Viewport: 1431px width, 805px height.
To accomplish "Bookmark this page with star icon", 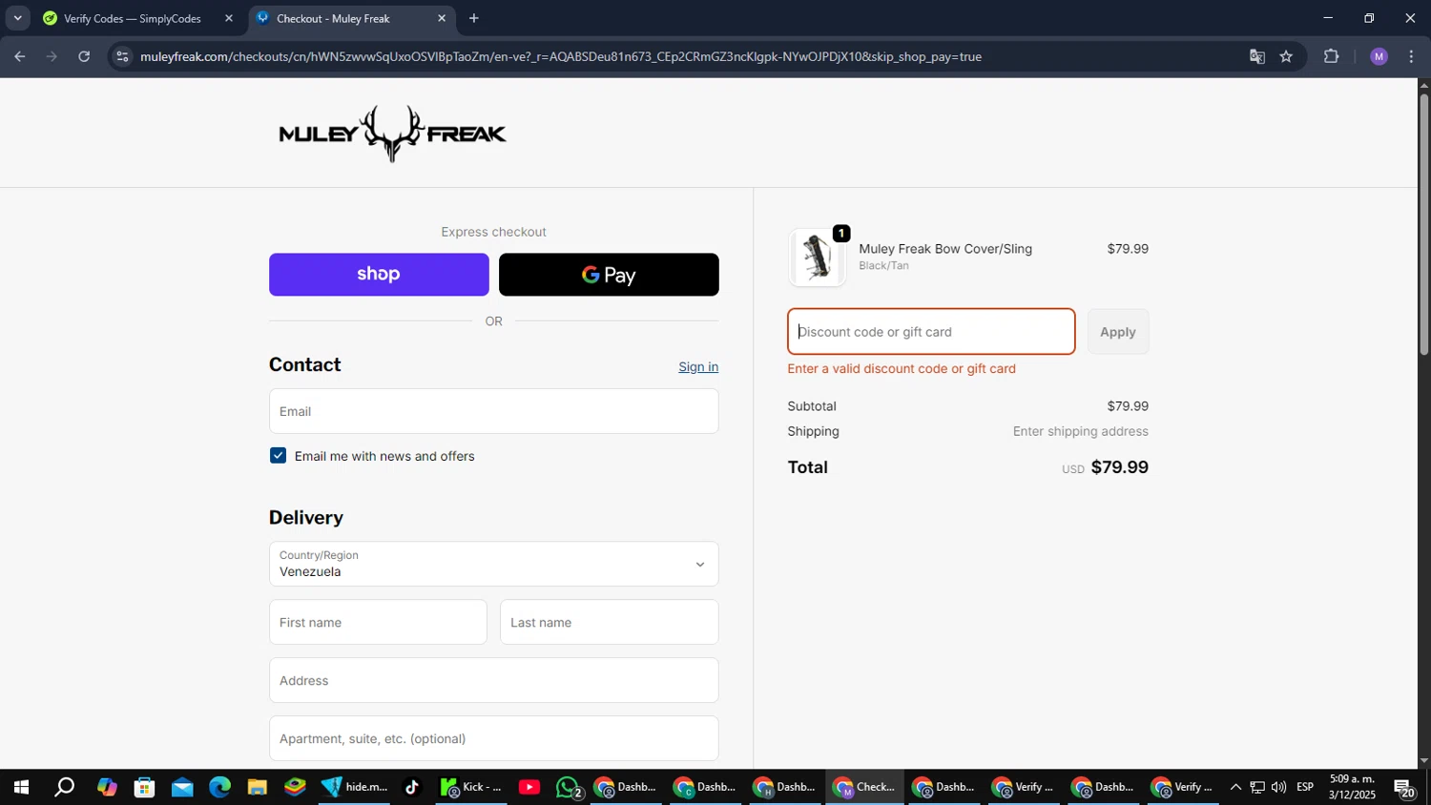I will [1286, 57].
